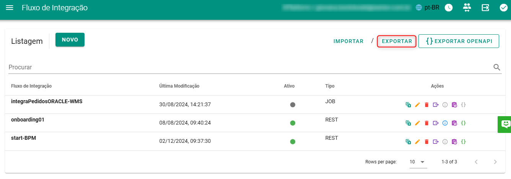
Task: Open the hamburger navigation menu
Action: point(10,8)
